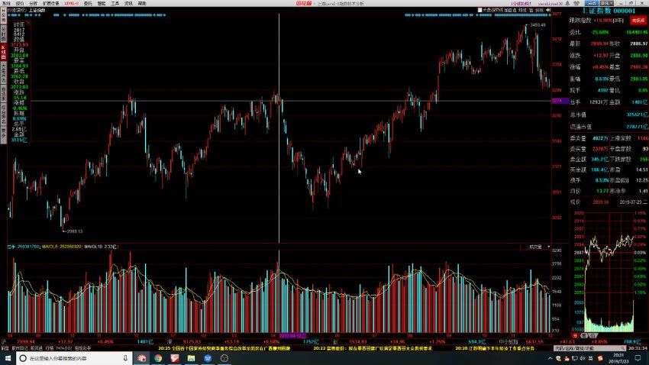The image size is (649, 365).
Task: Click the red app icon next to Chrome
Action: pos(175,358)
